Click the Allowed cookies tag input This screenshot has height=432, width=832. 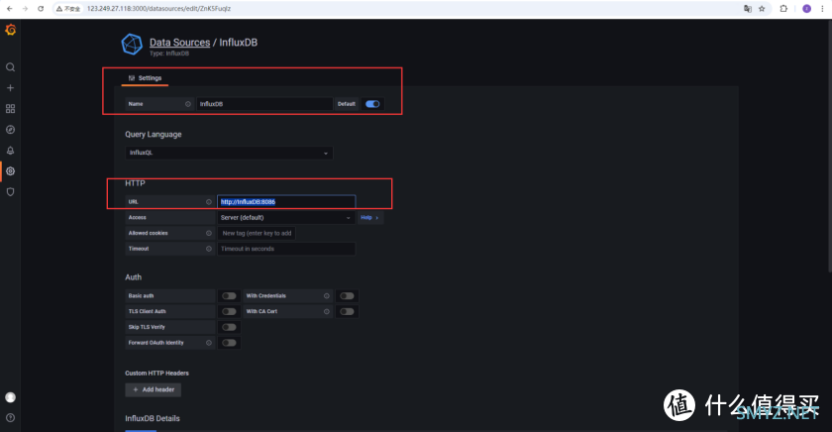point(257,233)
